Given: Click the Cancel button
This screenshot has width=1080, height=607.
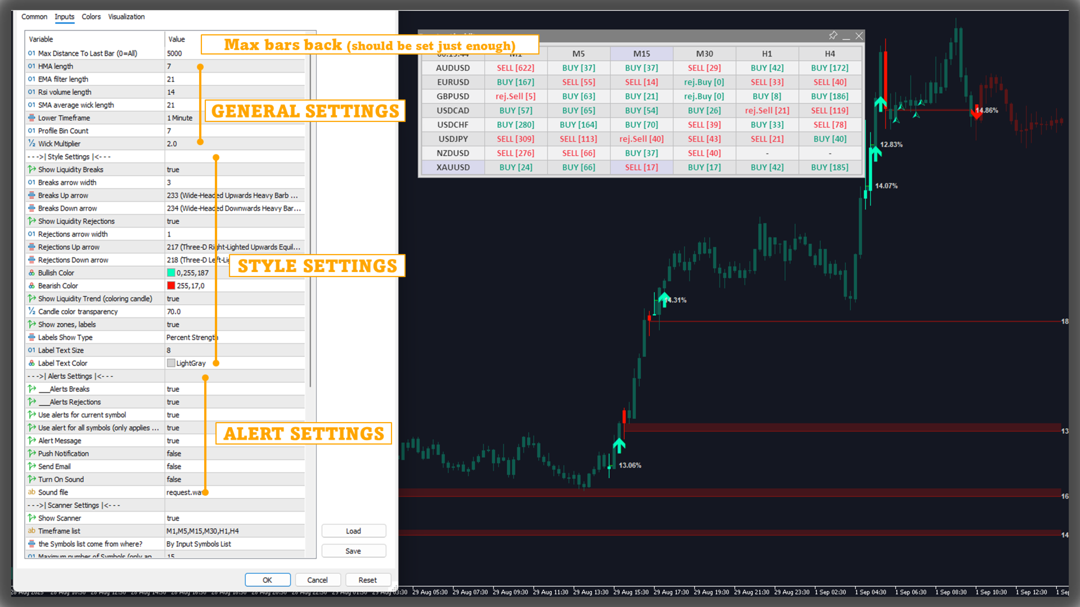Looking at the screenshot, I should (x=317, y=580).
